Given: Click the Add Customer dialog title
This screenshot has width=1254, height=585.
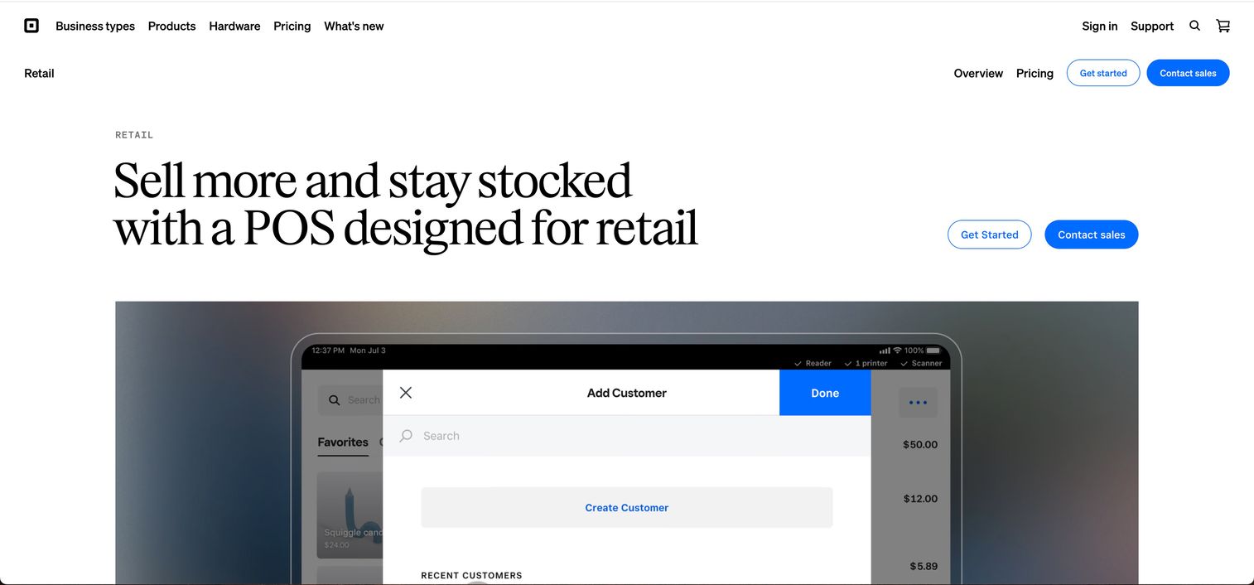Looking at the screenshot, I should pos(626,393).
